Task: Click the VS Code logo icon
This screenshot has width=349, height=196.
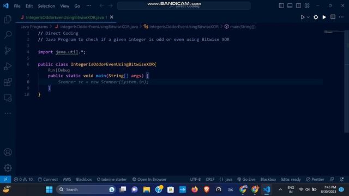Action: pos(6,6)
